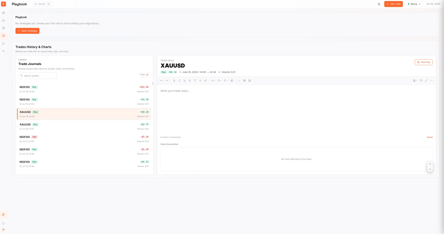
Task: Click the orange sparkles icon in sidebar
Action: click(3, 215)
